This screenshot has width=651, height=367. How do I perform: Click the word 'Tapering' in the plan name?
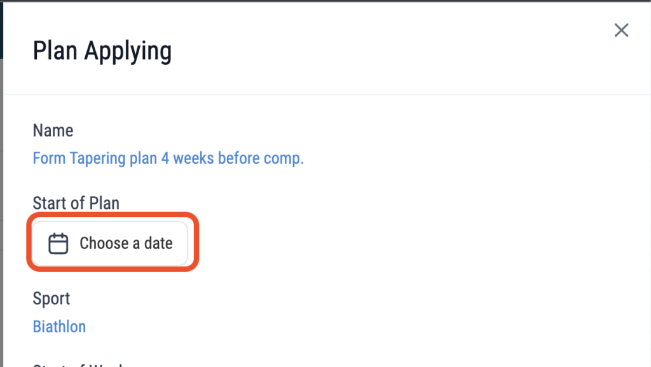97,158
